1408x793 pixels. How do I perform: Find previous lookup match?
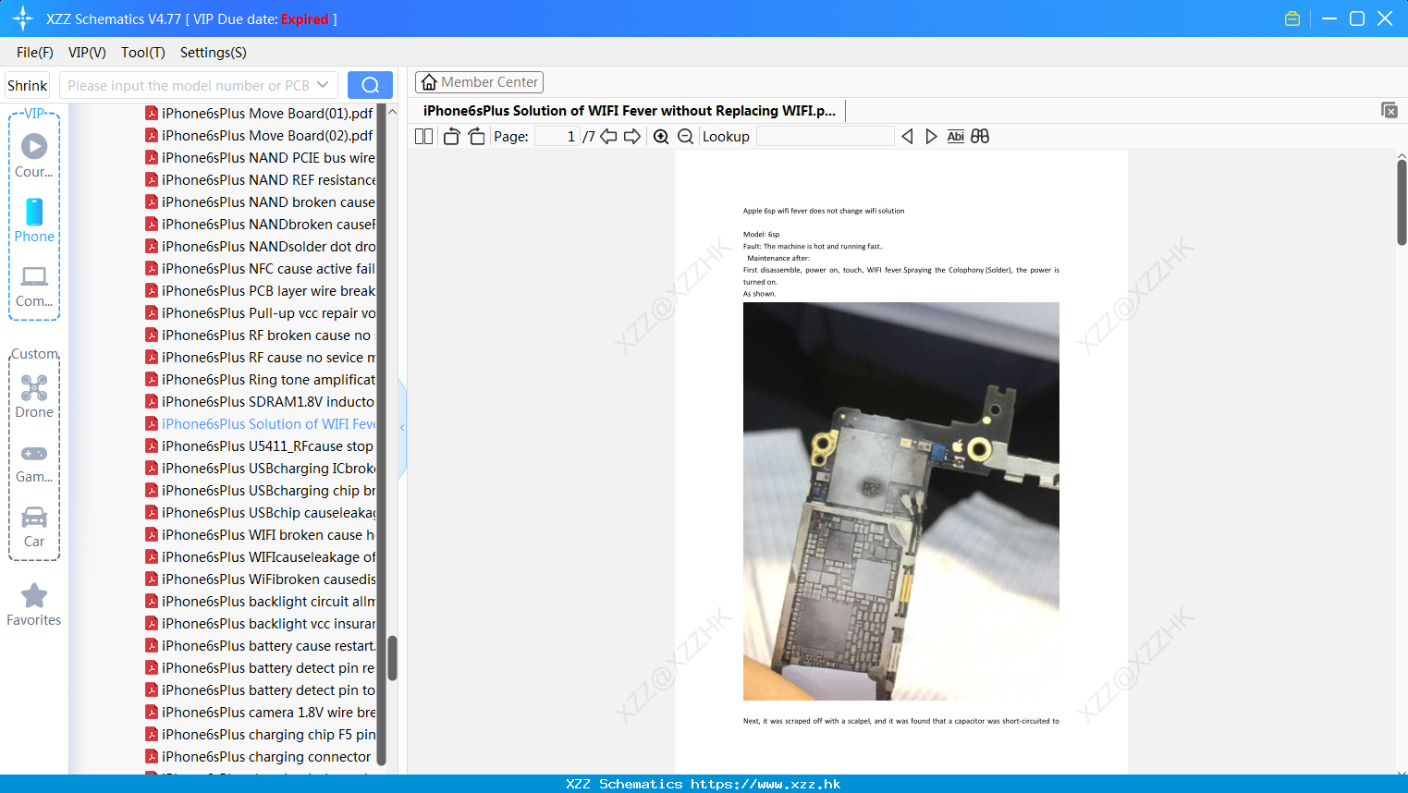tap(907, 137)
